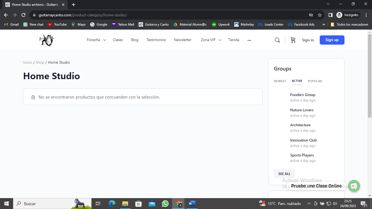Reload the page with refresh icon
The image size is (372, 209).
tap(23, 15)
